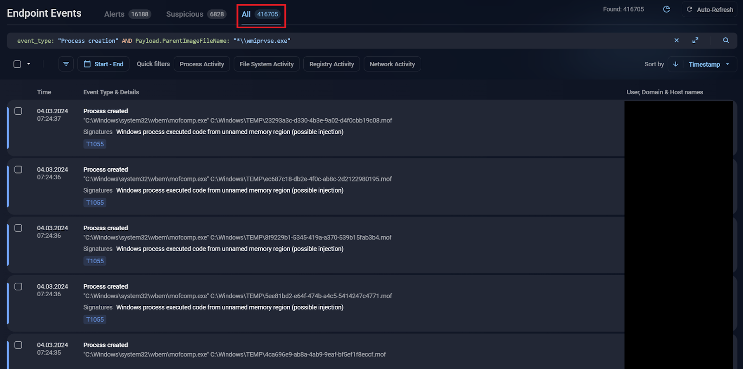Select the 07:24:37 event checkbox

pyautogui.click(x=18, y=111)
